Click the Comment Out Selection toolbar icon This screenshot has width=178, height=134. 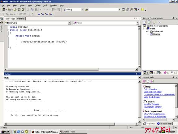[29, 14]
